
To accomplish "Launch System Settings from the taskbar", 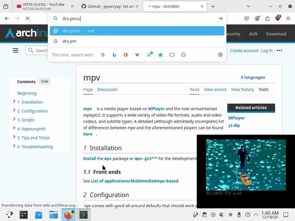I will [x=24, y=215].
